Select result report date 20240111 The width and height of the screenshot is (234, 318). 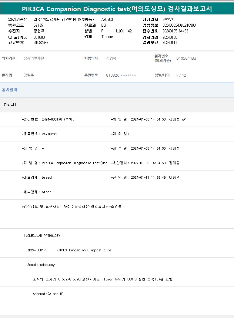pos(170,43)
